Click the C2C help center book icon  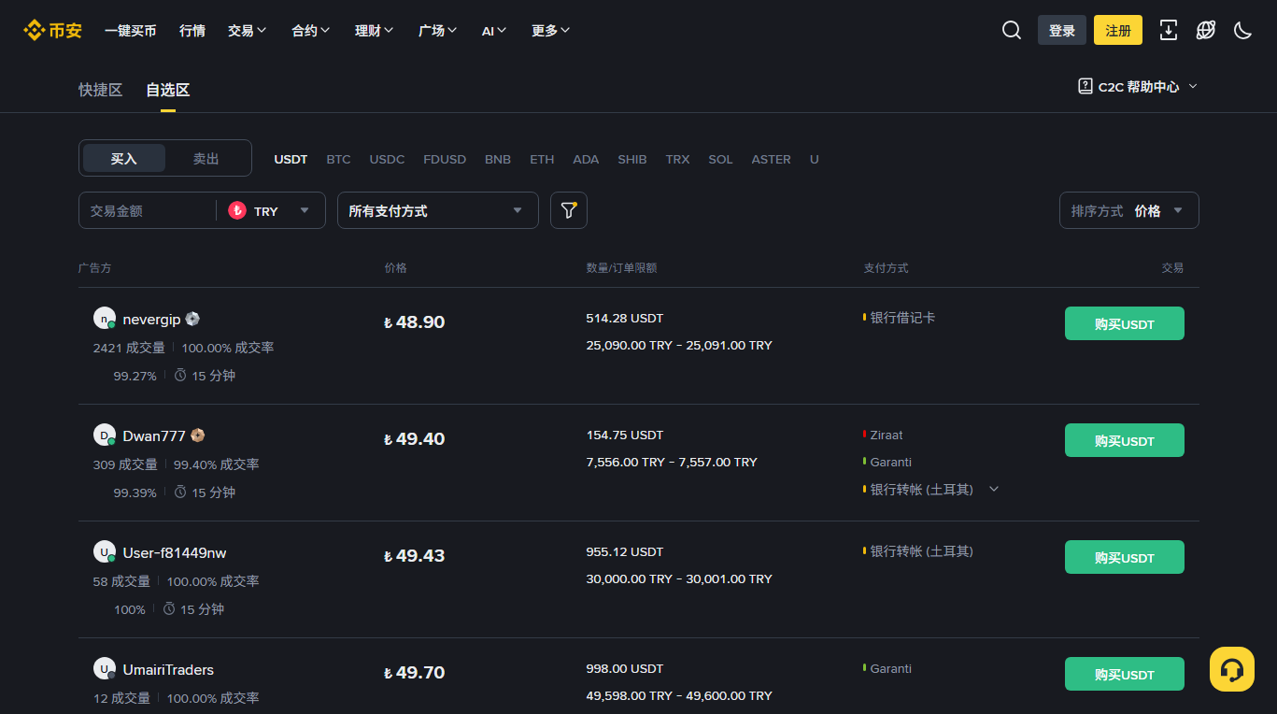[1085, 86]
